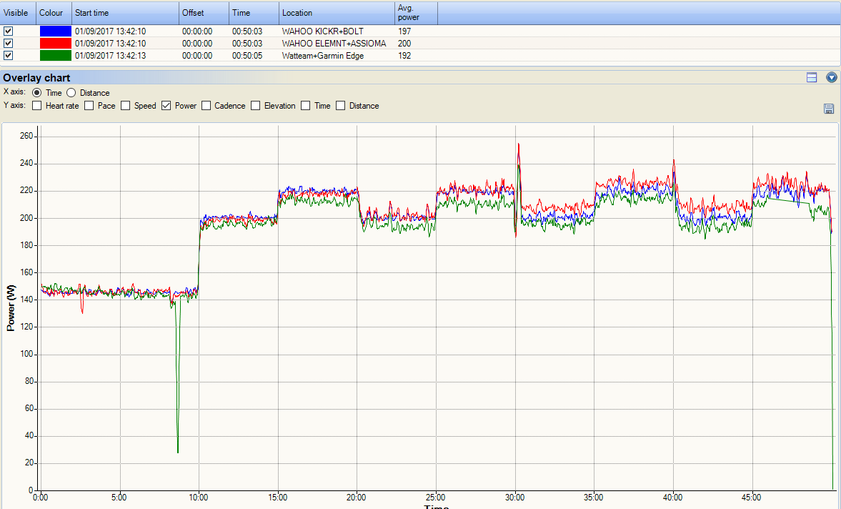Enable the Cadence Y axis checkbox
The image size is (841, 509).
click(x=206, y=106)
